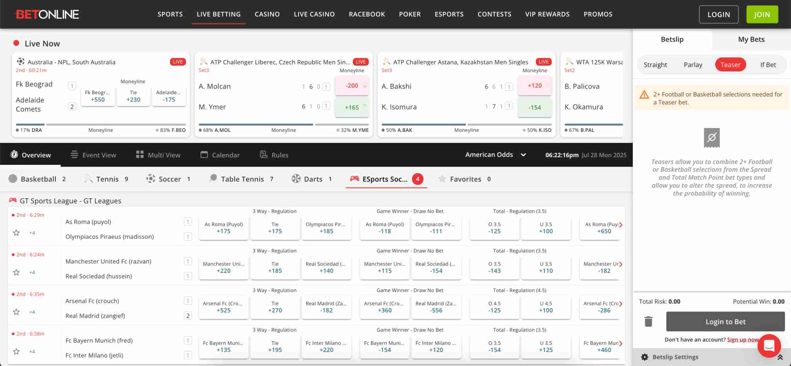Click the Tennis racket icon

(x=88, y=179)
